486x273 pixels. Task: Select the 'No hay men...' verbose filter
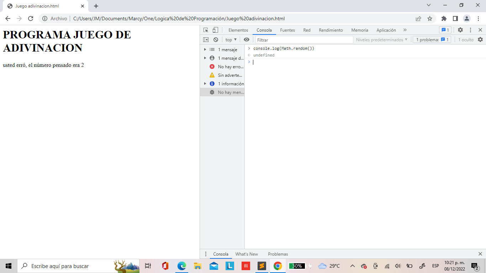click(222, 92)
